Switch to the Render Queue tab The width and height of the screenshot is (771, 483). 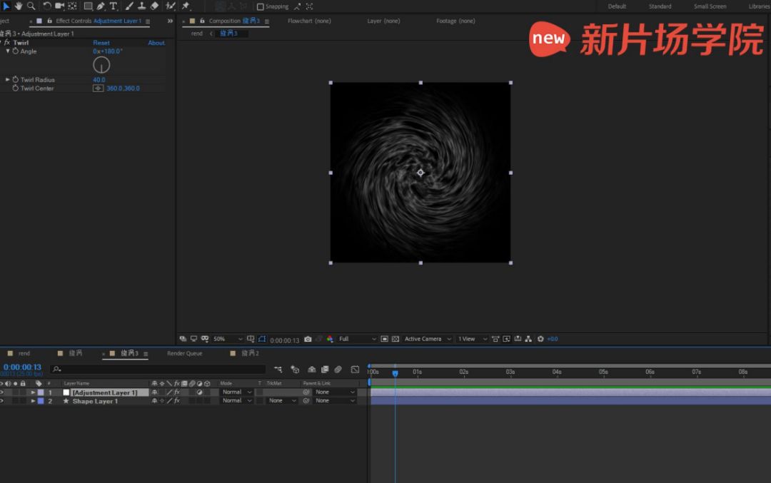pos(184,353)
